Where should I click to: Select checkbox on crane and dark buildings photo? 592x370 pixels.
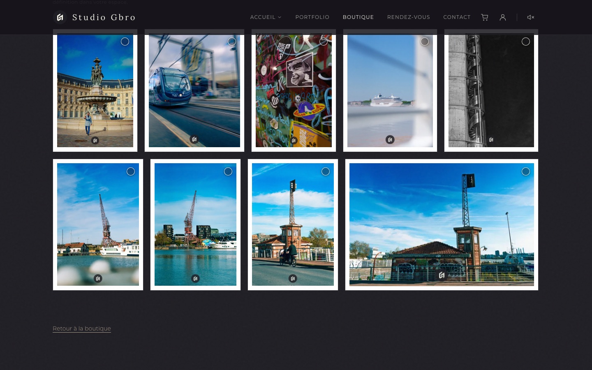228,171
